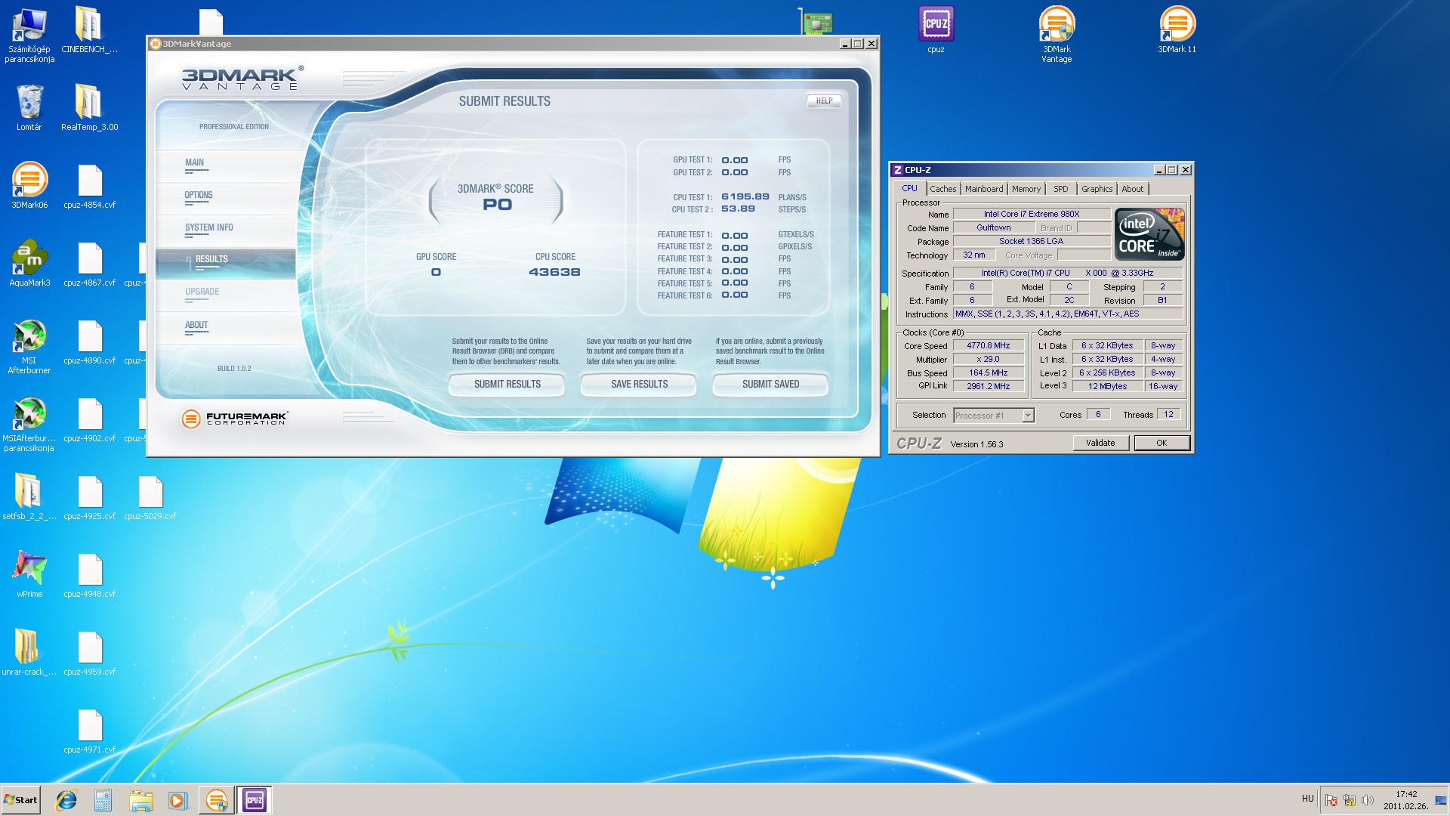This screenshot has width=1450, height=816.
Task: Launch the AquaMark3 desktop shortcut
Action: tap(29, 264)
